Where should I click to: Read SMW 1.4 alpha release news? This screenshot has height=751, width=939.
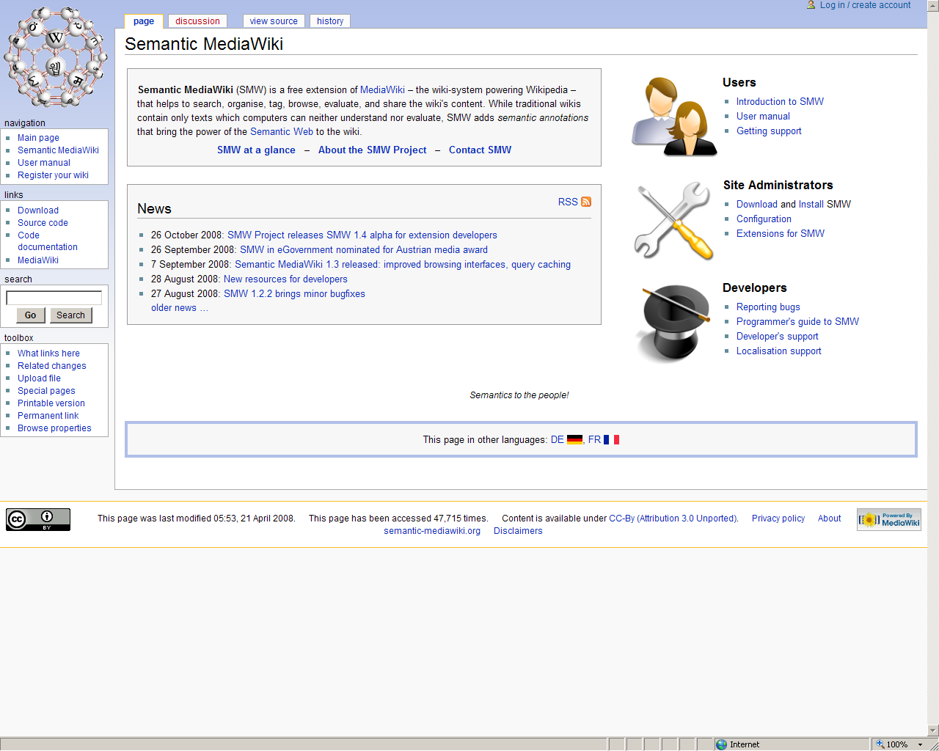pyautogui.click(x=362, y=235)
